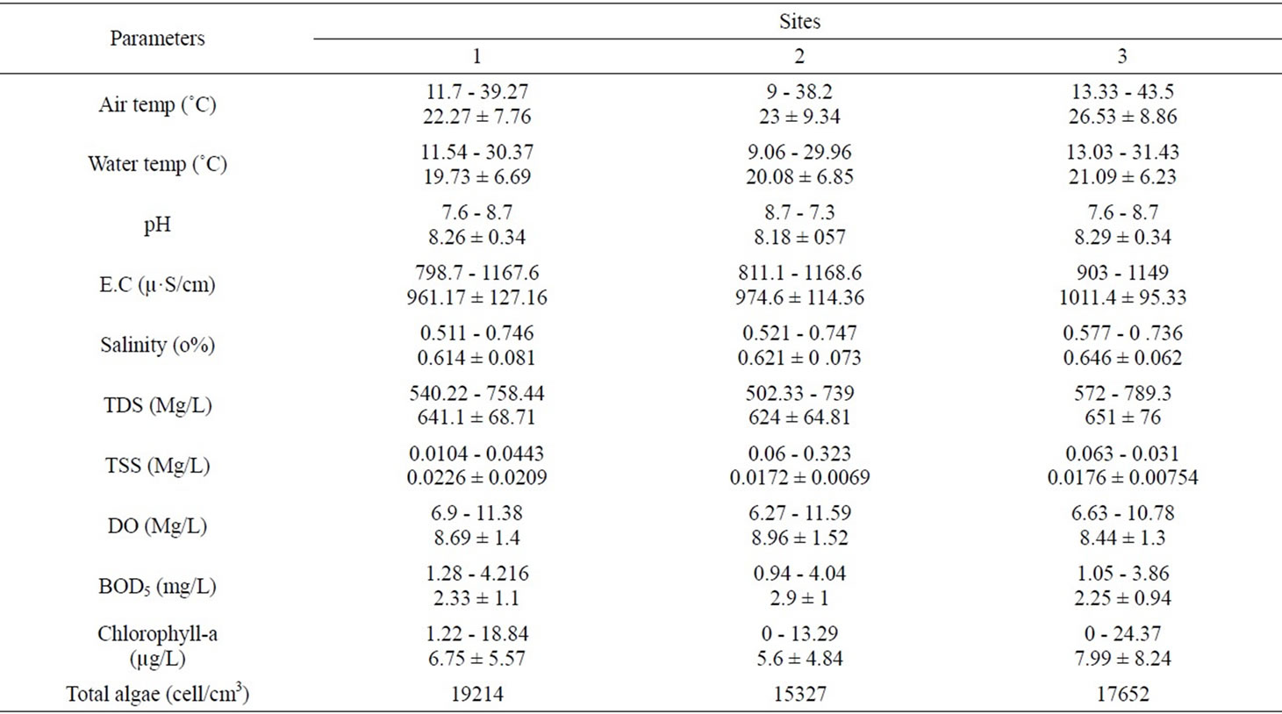The height and width of the screenshot is (714, 1282).
Task: Select the Air temp (°C) row label
Action: point(157,104)
